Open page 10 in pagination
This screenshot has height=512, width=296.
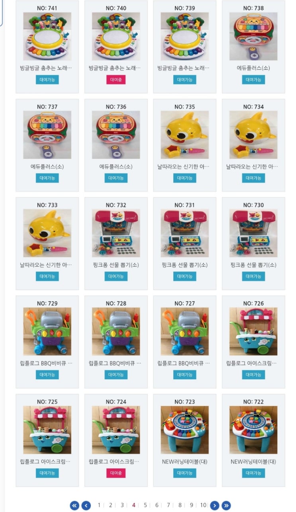click(x=203, y=505)
